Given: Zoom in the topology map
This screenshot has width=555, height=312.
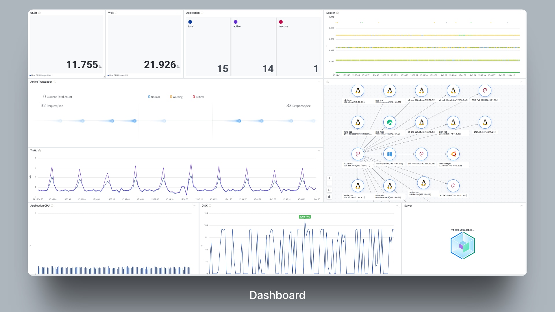Looking at the screenshot, I should pyautogui.click(x=329, y=178).
